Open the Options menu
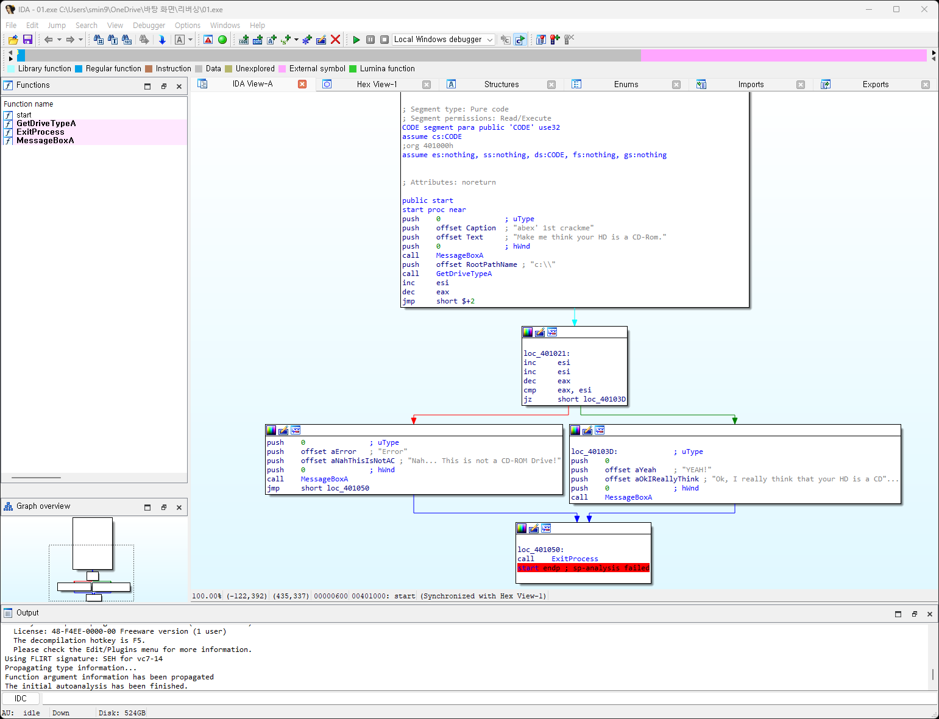This screenshot has height=719, width=939. coord(188,25)
